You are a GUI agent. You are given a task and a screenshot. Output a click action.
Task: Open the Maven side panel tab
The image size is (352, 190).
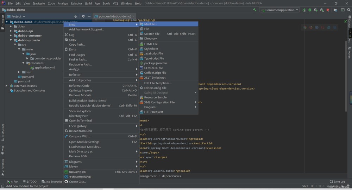click(x=350, y=53)
